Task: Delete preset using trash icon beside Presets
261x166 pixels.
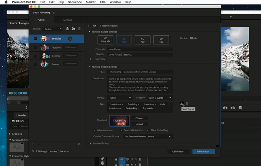Action: (80, 28)
